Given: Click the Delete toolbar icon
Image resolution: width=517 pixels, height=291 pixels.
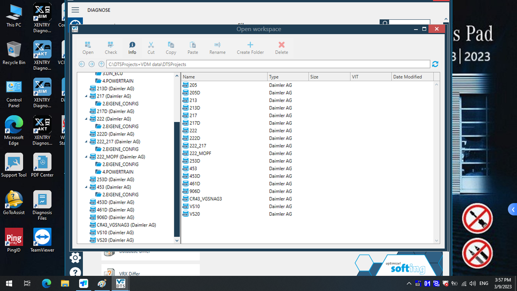Looking at the screenshot, I should click(281, 48).
